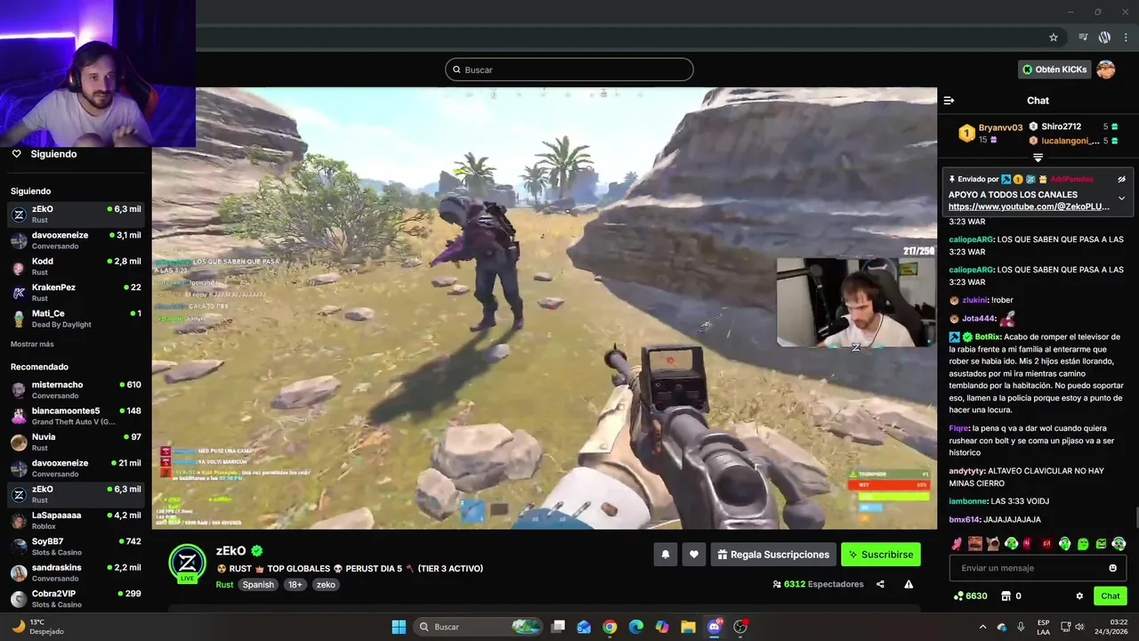Open misternacho recommended channel

click(76, 390)
